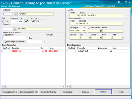Click the Data O.S field
The height and width of the screenshot is (99, 132).
click(38, 21)
